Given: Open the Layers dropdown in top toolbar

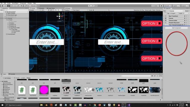Looking at the screenshot, I should point(176,6).
